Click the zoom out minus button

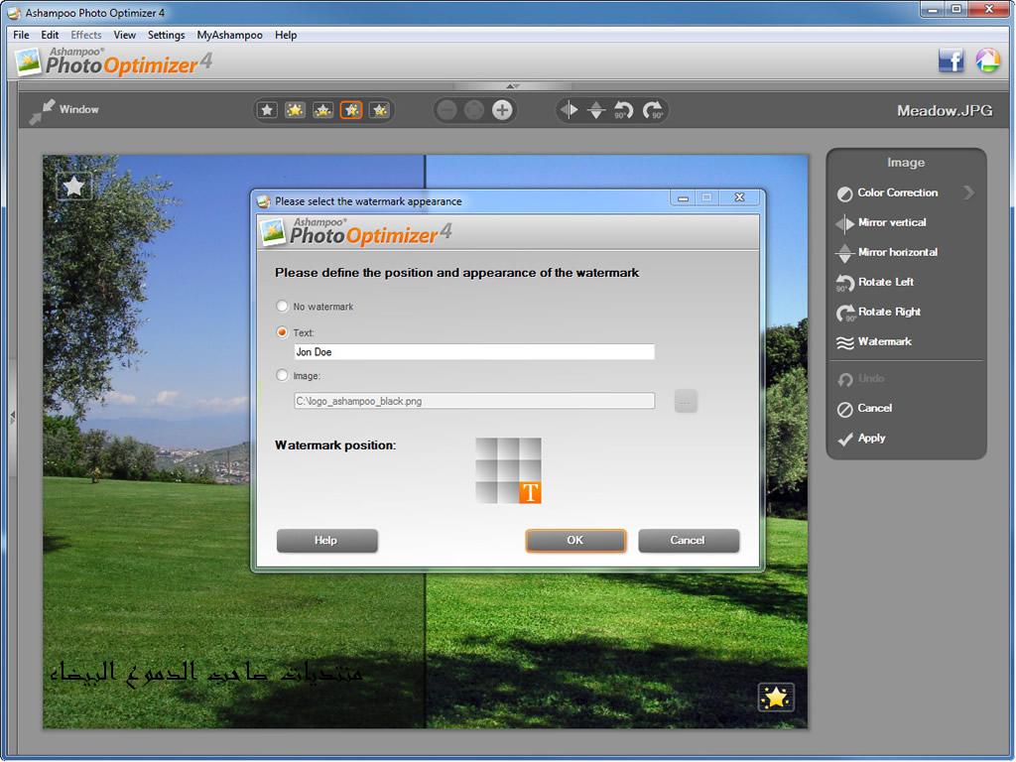(446, 110)
